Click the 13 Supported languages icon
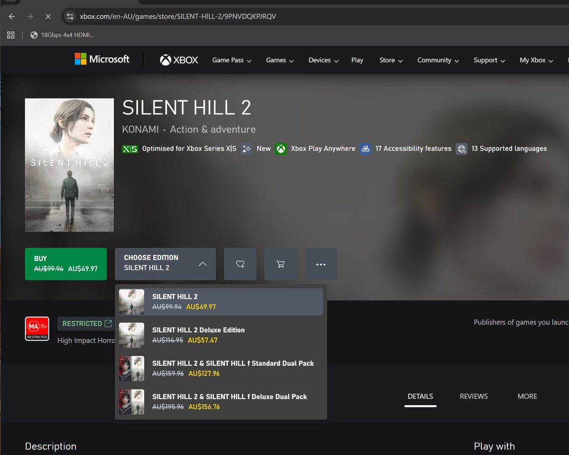 [x=461, y=149]
